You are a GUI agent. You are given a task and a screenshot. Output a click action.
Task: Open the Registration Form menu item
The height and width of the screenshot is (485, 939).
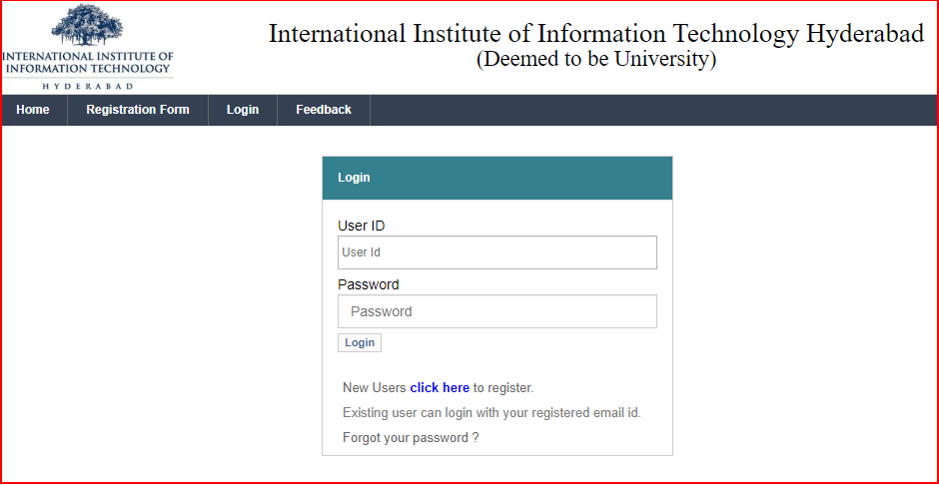pos(137,110)
